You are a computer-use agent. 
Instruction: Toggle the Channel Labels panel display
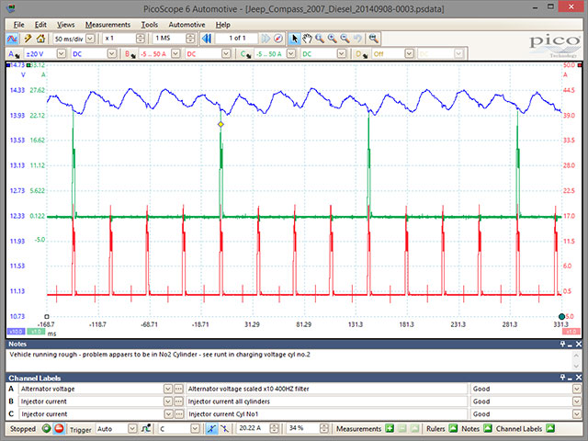[x=550, y=428]
